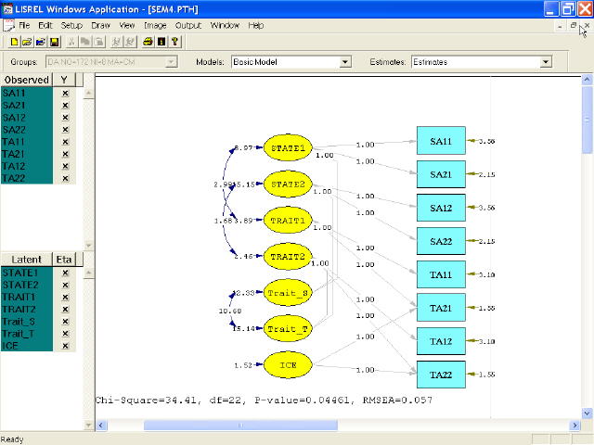Click the New file toolbar icon
Viewport: 594px width, 445px height.
pos(12,42)
